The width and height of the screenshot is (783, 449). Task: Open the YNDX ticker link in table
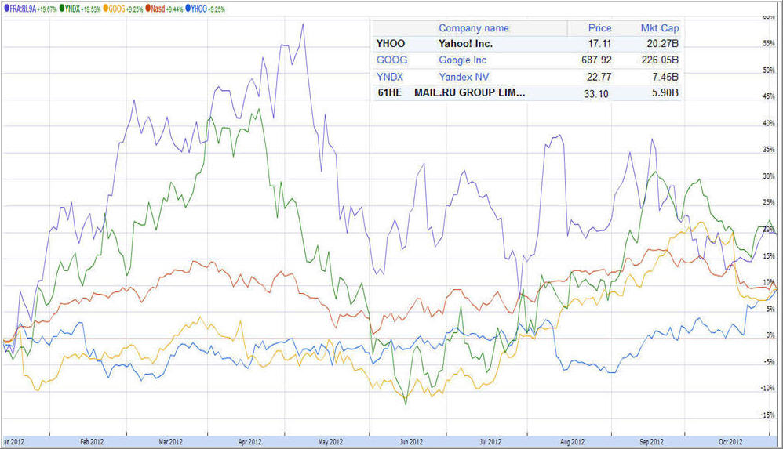(389, 77)
